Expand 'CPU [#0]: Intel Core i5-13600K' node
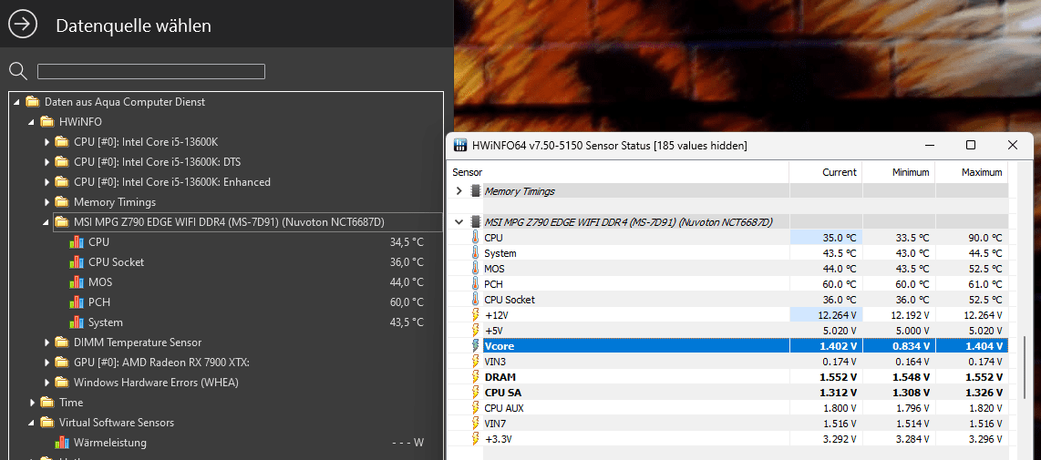This screenshot has height=460, width=1041. (47, 142)
